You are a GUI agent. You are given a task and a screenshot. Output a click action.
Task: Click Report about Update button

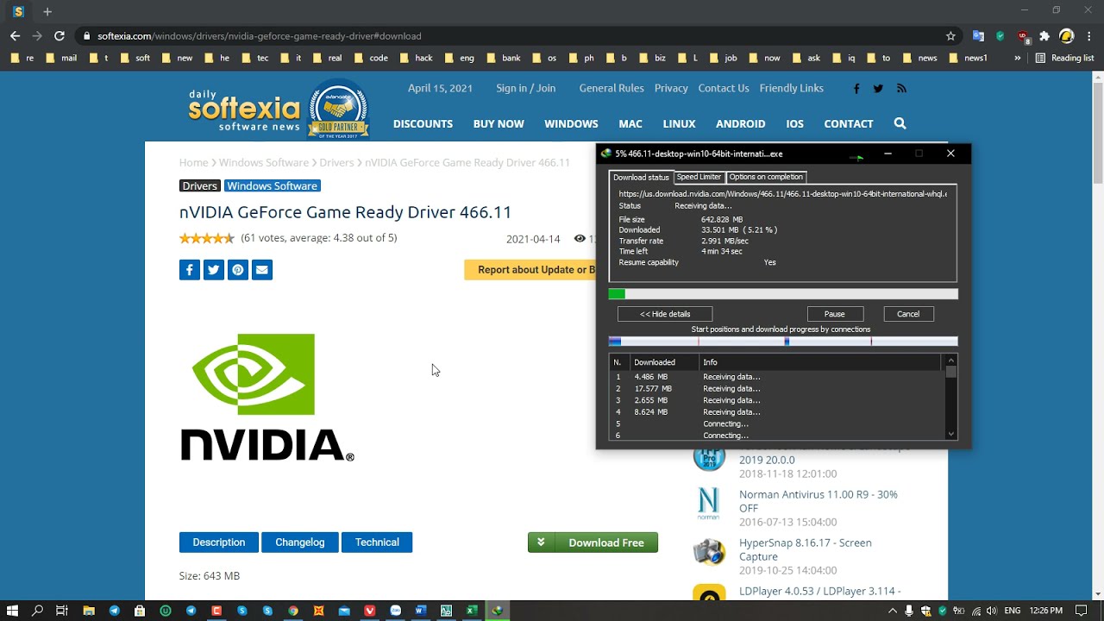coord(530,270)
